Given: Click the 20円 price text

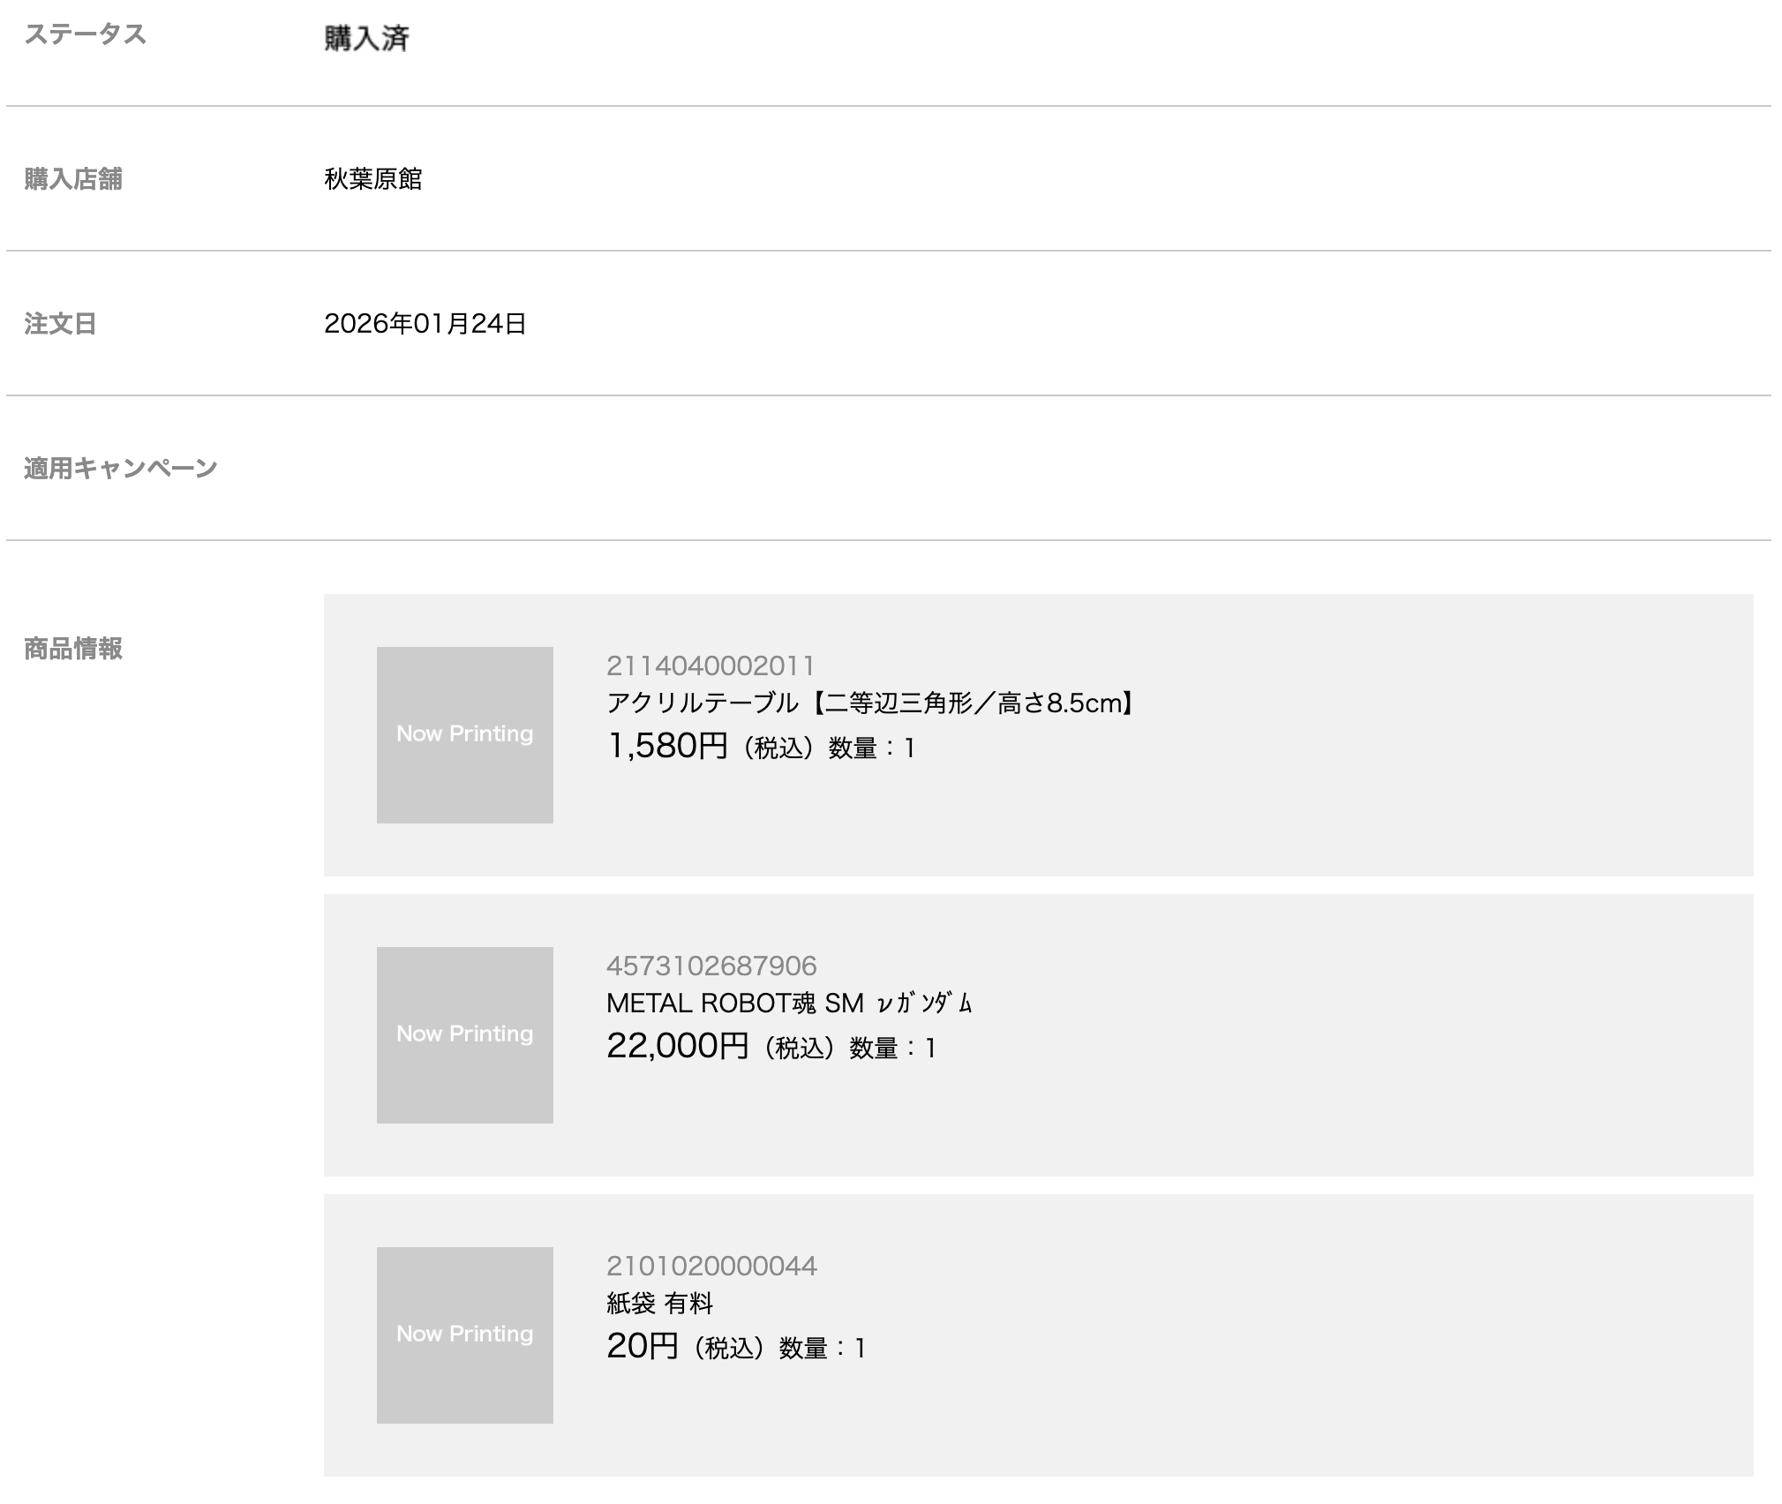Looking at the screenshot, I should coord(642,1347).
